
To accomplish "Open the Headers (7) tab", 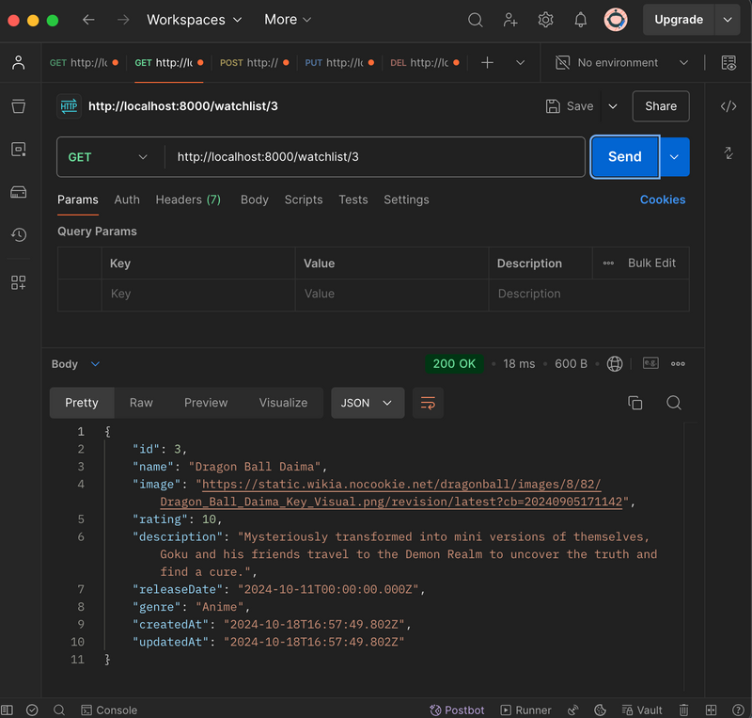I will (x=188, y=199).
